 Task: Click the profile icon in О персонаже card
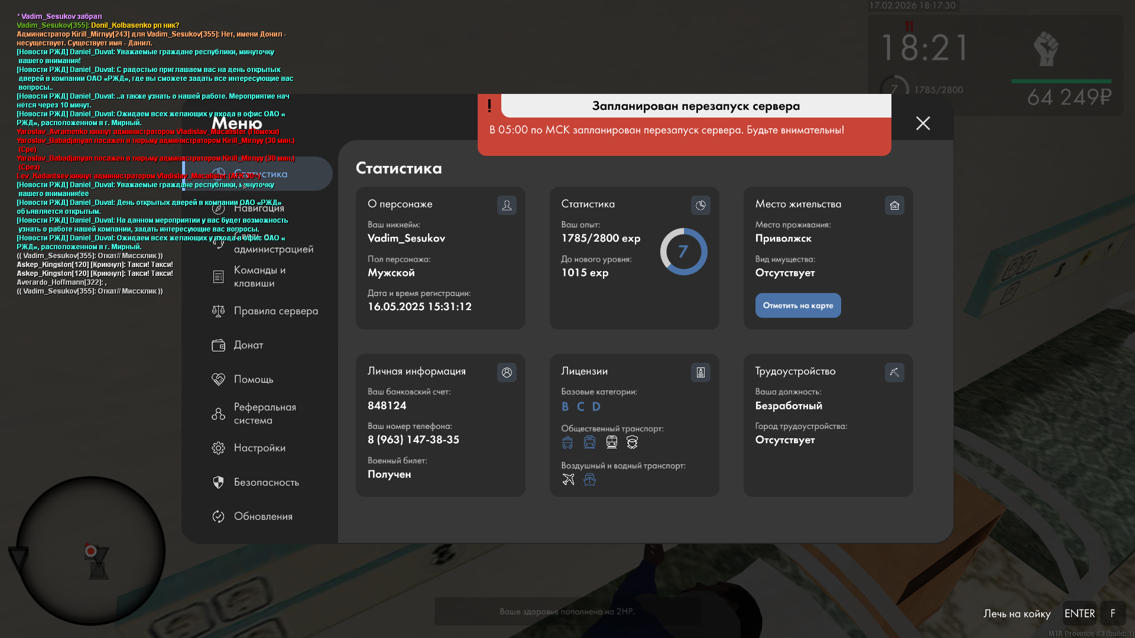pyautogui.click(x=507, y=205)
